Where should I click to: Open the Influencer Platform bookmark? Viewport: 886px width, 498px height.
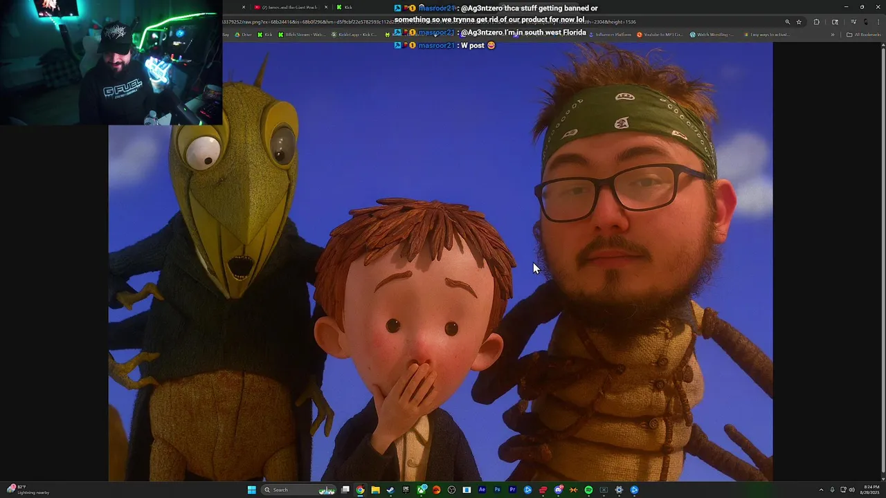coord(610,35)
